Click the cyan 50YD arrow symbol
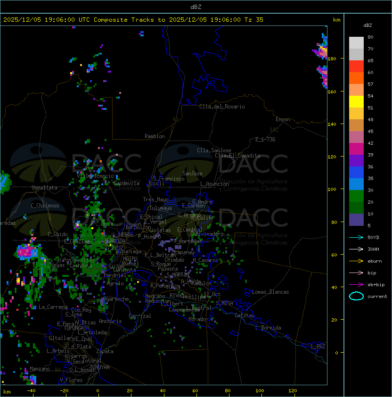This screenshot has width=392, height=397. 356,238
